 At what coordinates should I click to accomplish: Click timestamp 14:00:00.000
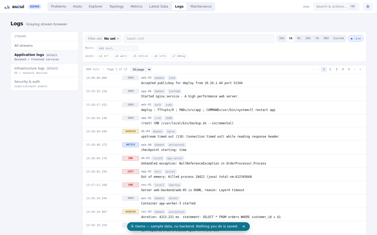coord(97,78)
